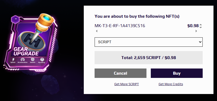Click the Speed lightning bolt icon

pyautogui.click(x=13, y=60)
